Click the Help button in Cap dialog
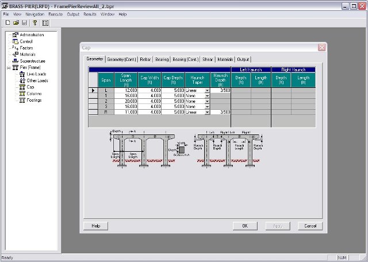This screenshot has width=368, height=262. pyautogui.click(x=96, y=226)
